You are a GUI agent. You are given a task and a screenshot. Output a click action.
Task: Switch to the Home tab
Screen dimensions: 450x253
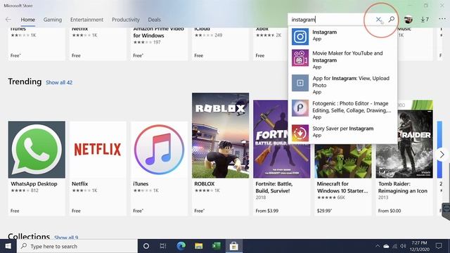pyautogui.click(x=28, y=20)
